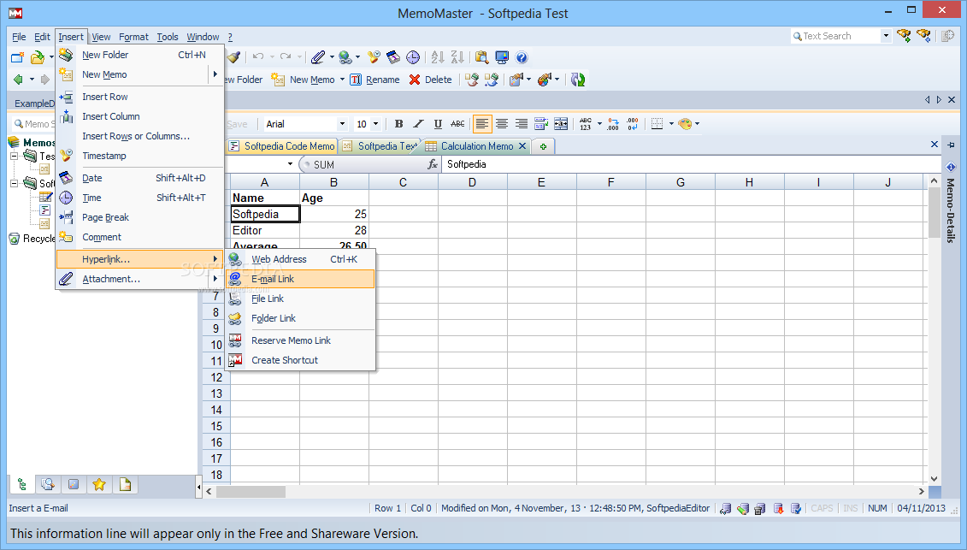Select Timestamp from Insert menu
Viewport: 967px width, 550px height.
(140, 157)
